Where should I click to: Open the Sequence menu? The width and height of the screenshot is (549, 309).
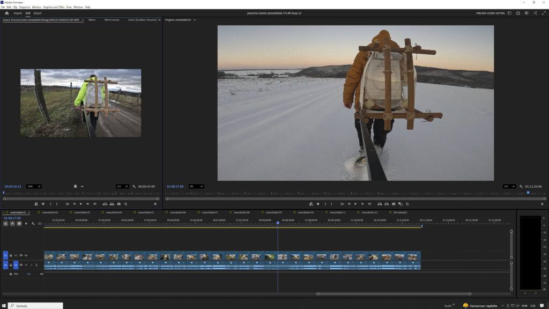coord(24,7)
